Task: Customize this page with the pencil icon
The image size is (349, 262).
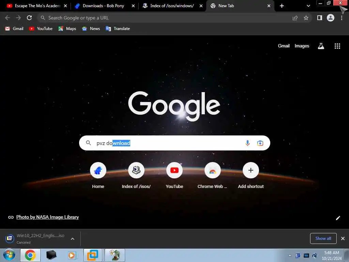Action: (338, 218)
